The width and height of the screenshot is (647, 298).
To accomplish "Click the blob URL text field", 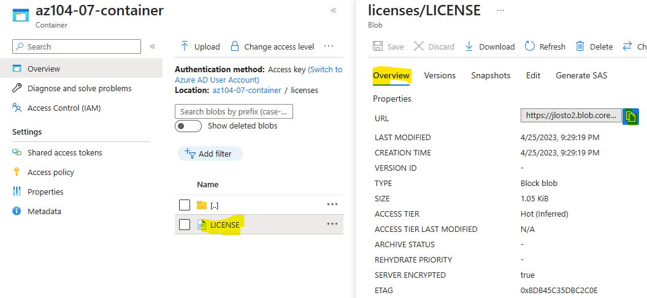I will (571, 116).
